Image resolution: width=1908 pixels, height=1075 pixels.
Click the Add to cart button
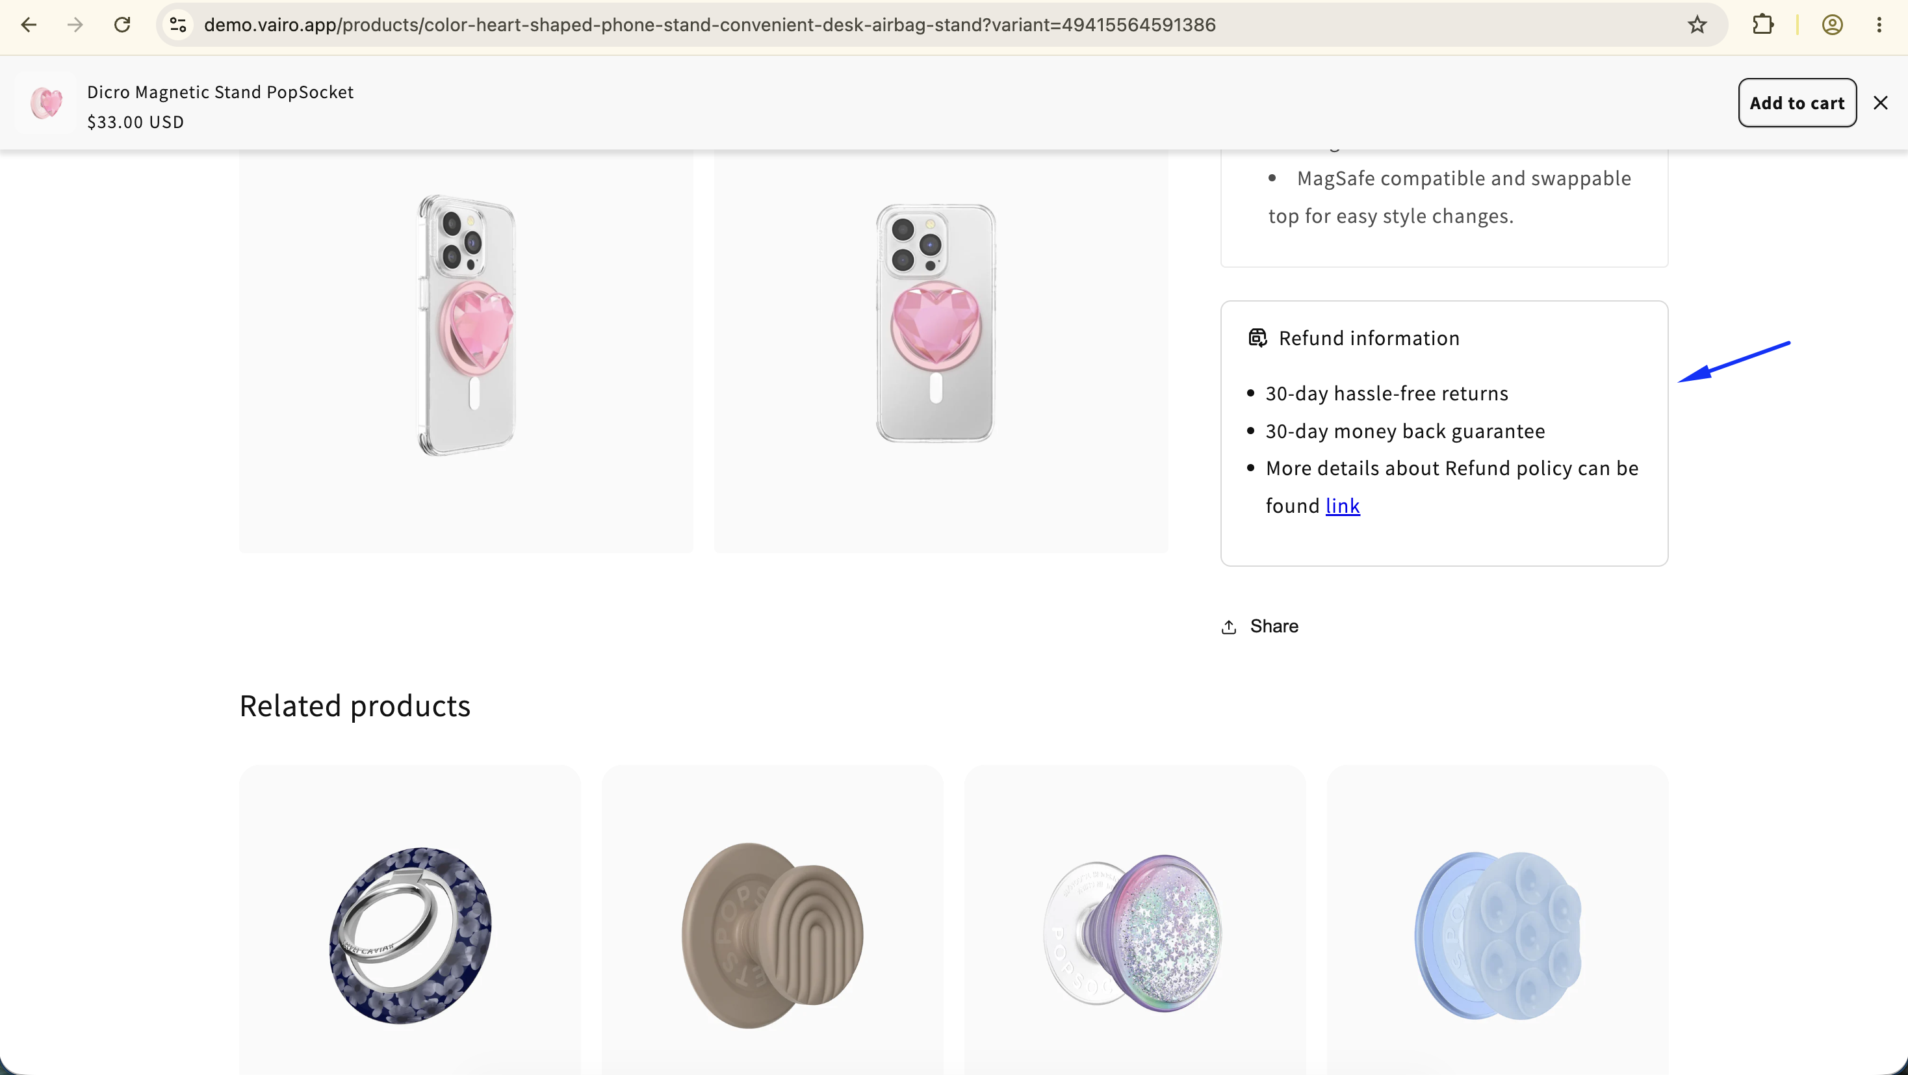pyautogui.click(x=1797, y=103)
